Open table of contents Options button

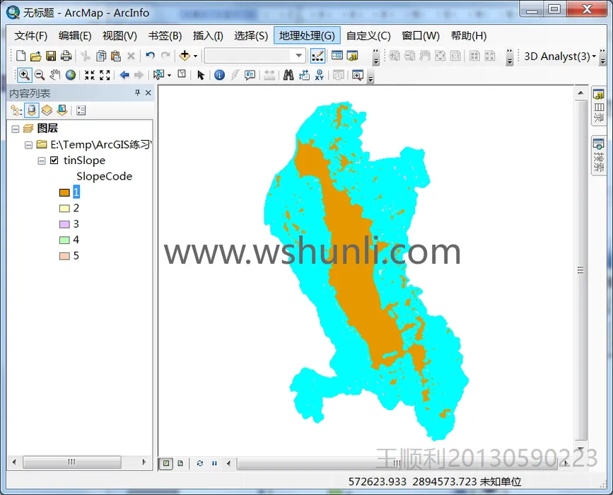(x=81, y=110)
